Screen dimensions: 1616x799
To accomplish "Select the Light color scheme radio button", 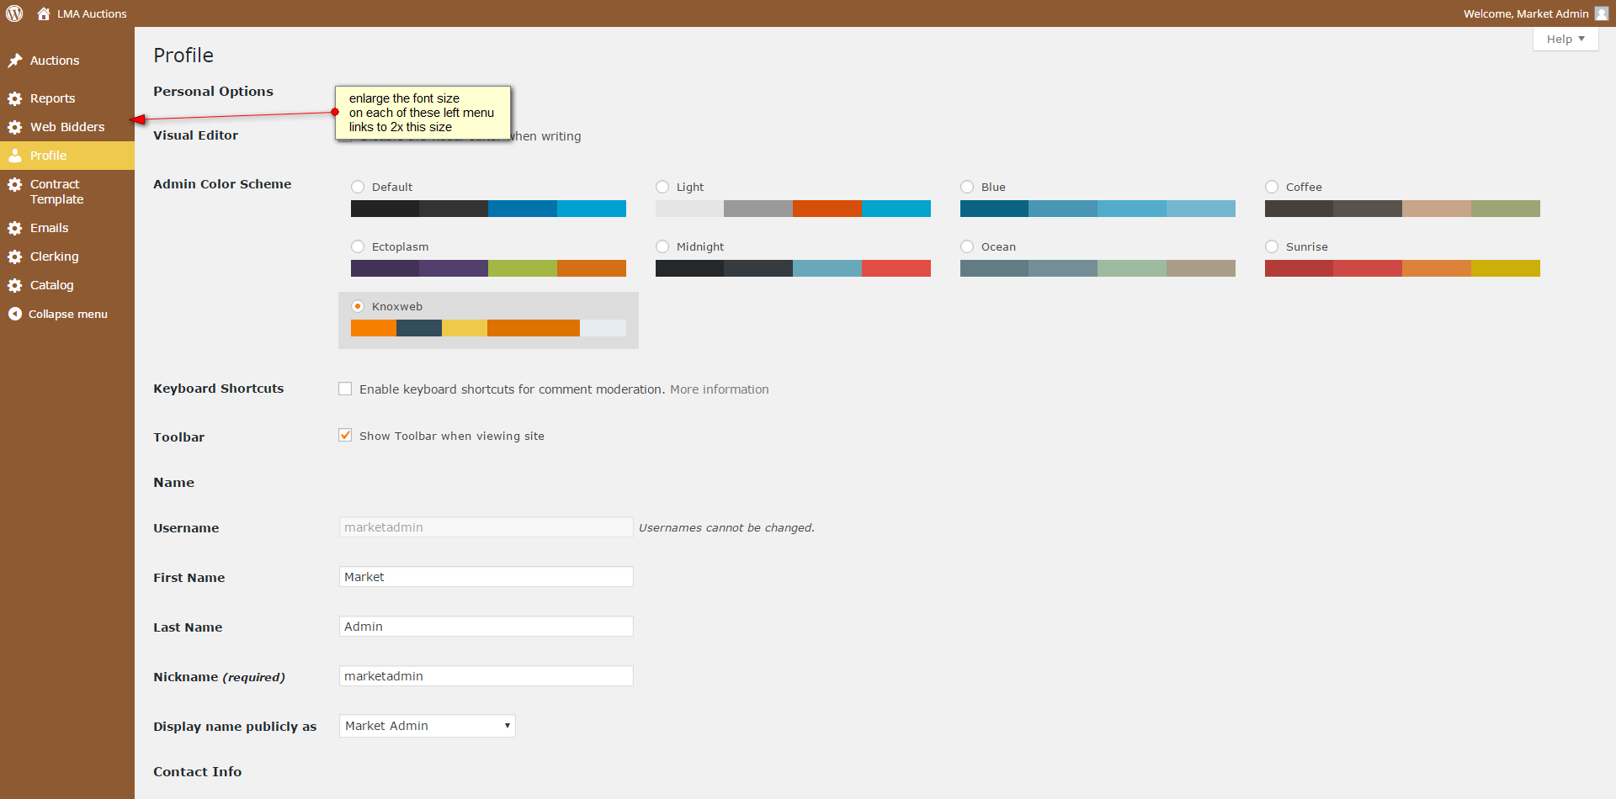I will (x=662, y=187).
